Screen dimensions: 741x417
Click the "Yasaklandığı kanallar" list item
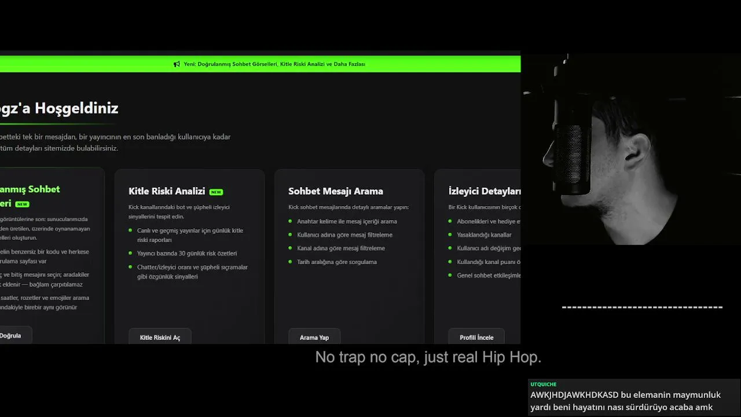pyautogui.click(x=484, y=235)
